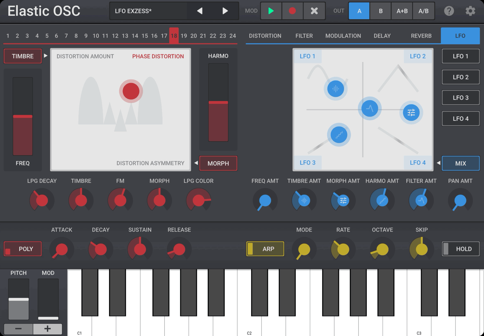Select the active LFO tab
Image resolution: width=484 pixels, height=336 pixels.
(460, 36)
